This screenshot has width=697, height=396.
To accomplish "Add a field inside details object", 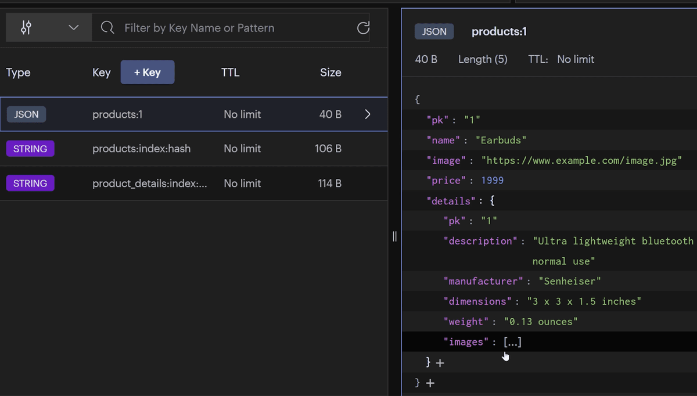I will 440,363.
